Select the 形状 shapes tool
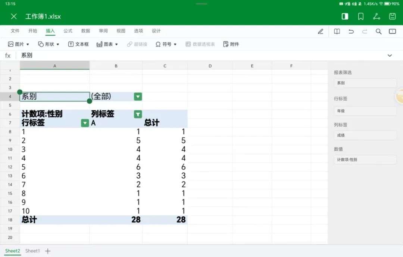 (x=48, y=44)
